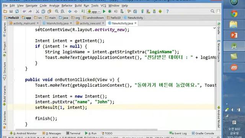Image resolution: width=245 pixels, height=138 pixels.
Task: Click the Replace toolbar icon
Action: [x=62, y=11]
